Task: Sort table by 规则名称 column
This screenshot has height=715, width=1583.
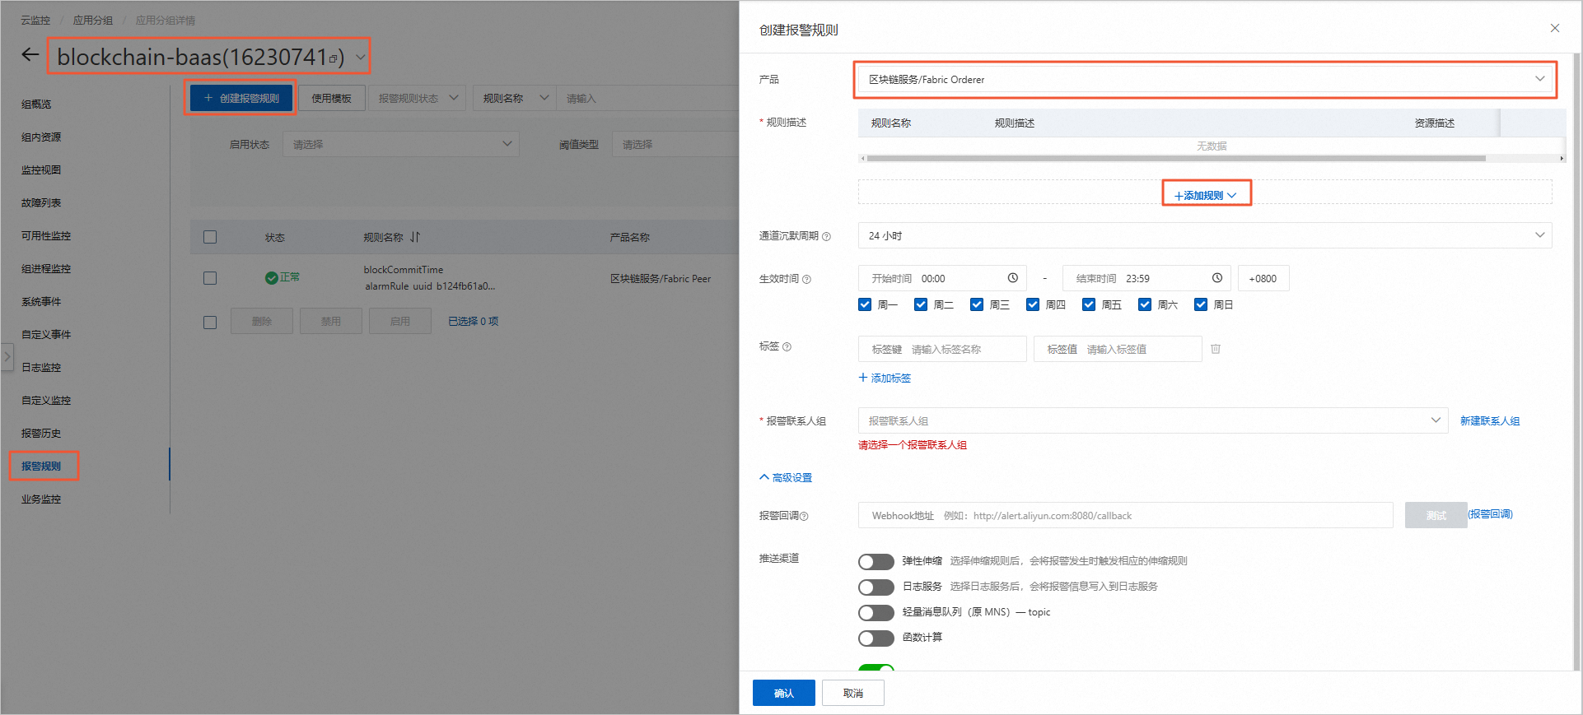Action: pyautogui.click(x=415, y=237)
